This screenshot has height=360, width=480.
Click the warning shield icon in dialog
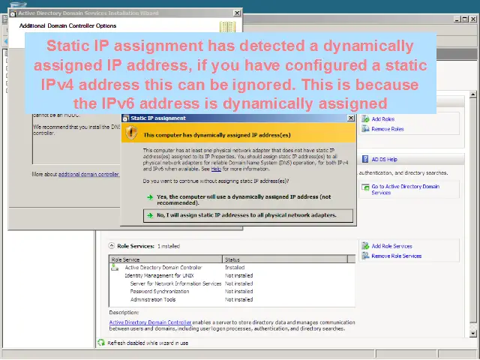(x=132, y=133)
